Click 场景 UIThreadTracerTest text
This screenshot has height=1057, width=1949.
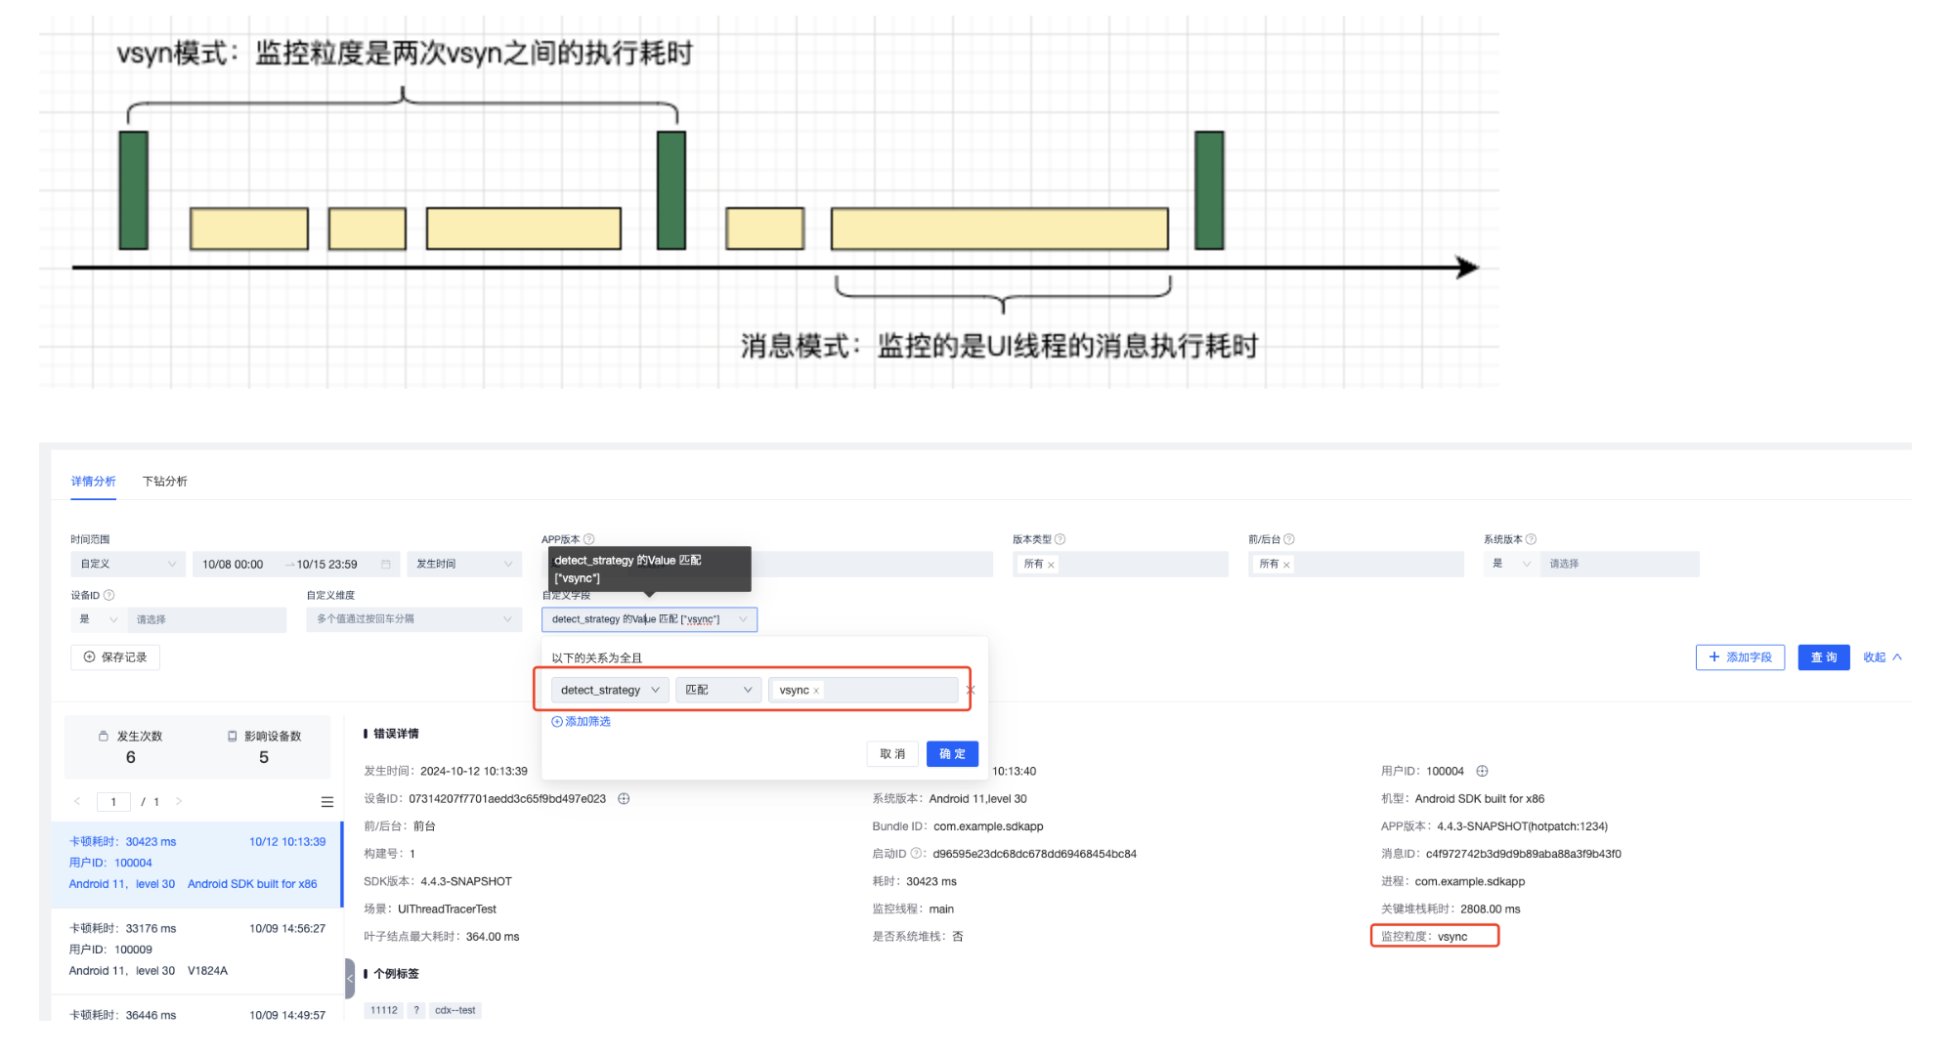click(x=447, y=909)
